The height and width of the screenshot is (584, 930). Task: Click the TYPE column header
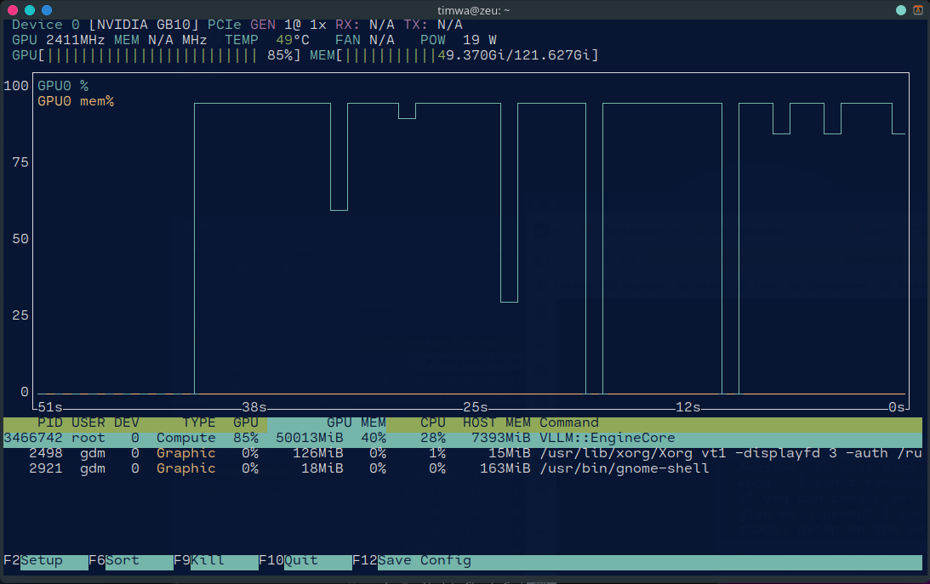coord(199,422)
